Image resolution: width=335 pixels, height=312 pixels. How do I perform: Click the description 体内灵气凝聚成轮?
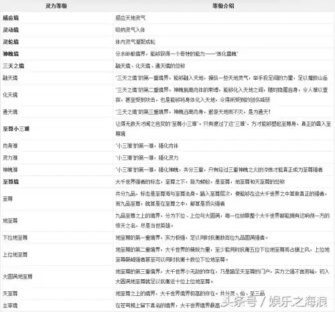click(135, 42)
